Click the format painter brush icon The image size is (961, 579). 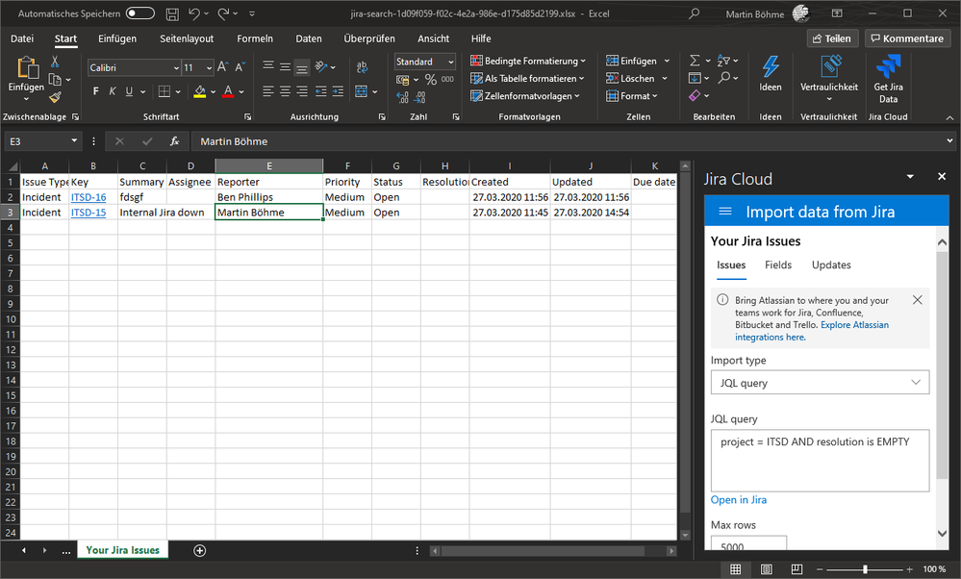55,96
